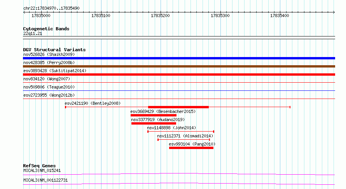Open variant nsv509806 (Teague2010) label
Image resolution: width=346 pixels, height=189 pixels.
pos(49,87)
